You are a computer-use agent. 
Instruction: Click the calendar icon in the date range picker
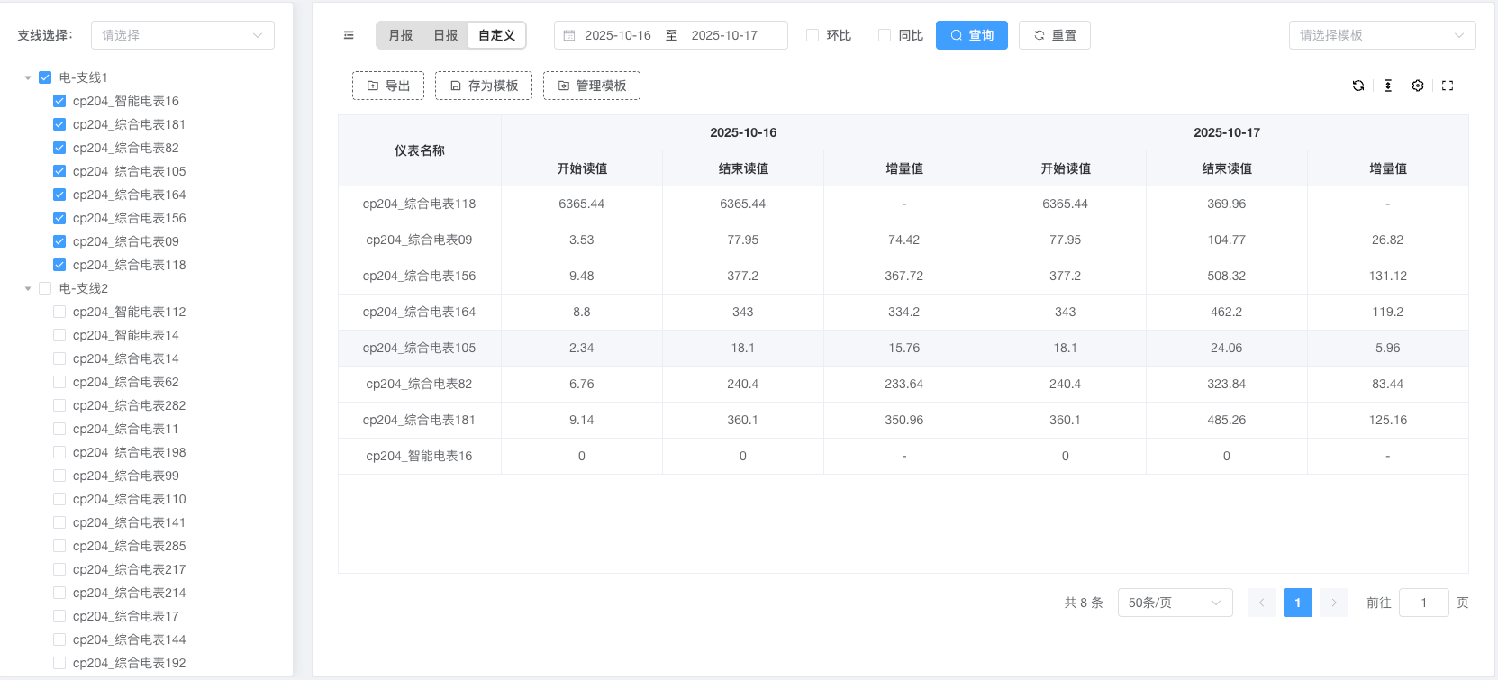[x=569, y=35]
